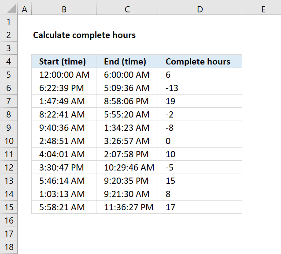Select the cell showing -13 hours
The height and width of the screenshot is (254, 281).
click(x=200, y=88)
